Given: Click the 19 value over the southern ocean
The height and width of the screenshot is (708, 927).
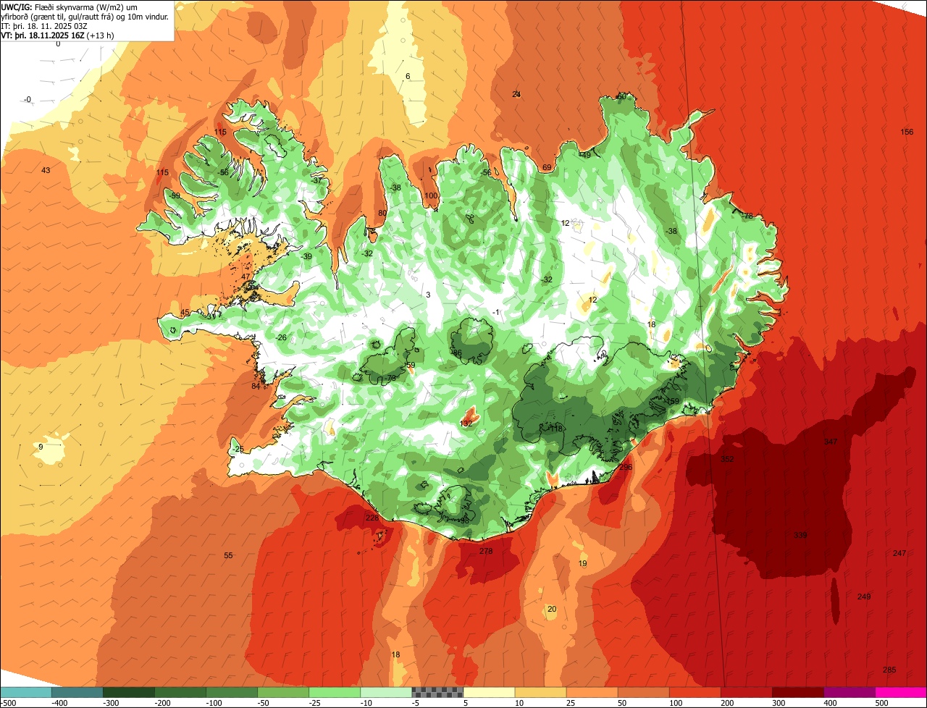Looking at the screenshot, I should tap(583, 563).
